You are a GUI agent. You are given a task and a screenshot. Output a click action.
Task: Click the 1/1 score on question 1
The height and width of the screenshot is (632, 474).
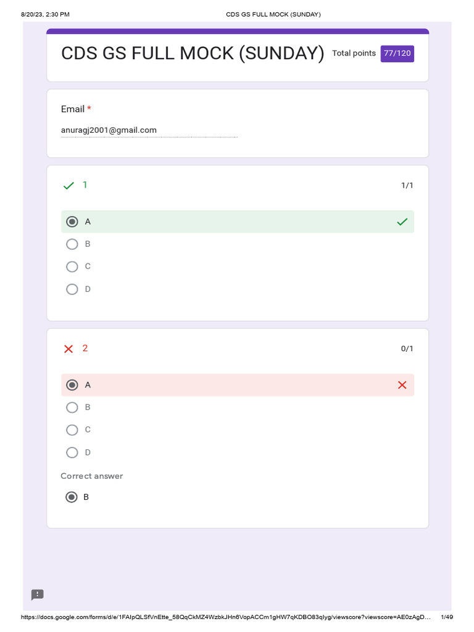coord(407,186)
